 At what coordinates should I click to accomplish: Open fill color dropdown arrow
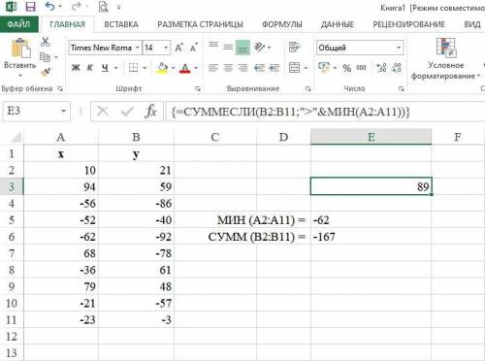pos(173,68)
